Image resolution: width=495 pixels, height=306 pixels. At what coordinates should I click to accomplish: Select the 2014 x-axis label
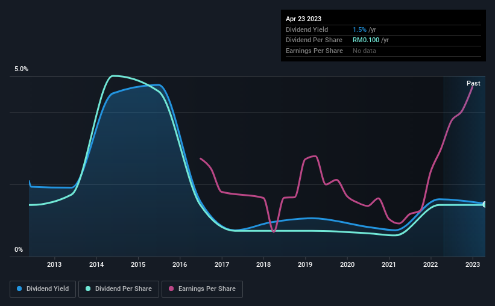(96, 264)
